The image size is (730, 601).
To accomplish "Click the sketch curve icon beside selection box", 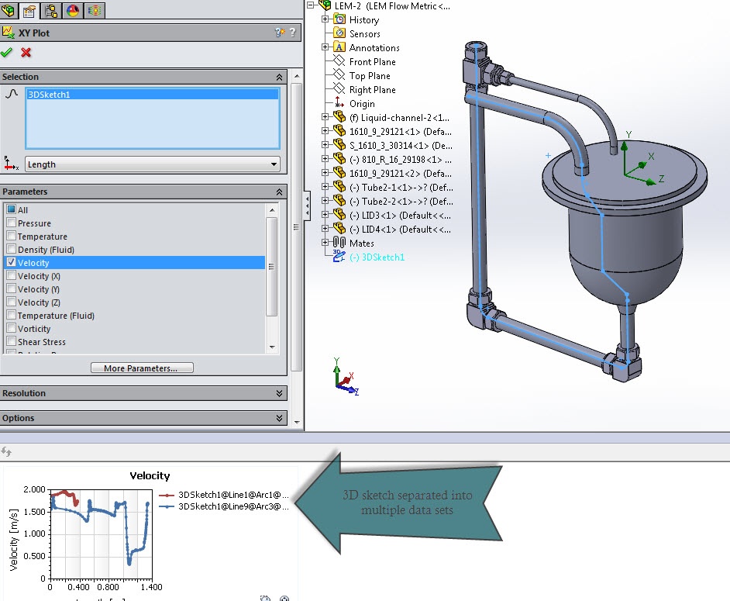I will [x=12, y=94].
